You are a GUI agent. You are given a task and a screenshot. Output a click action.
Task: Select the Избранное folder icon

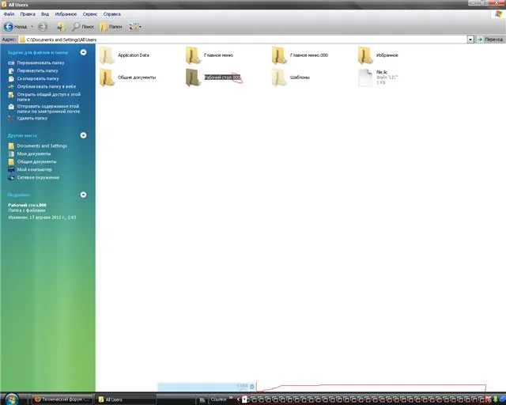(365, 55)
